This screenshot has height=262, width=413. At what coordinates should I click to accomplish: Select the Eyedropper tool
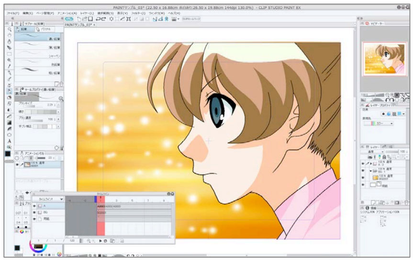pyautogui.click(x=10, y=66)
